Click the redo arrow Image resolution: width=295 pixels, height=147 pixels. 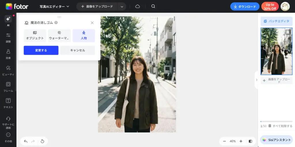tap(33, 141)
